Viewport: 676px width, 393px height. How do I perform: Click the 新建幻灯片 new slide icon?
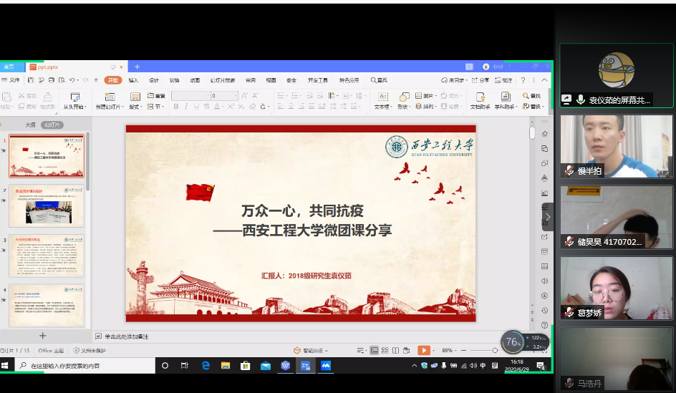[x=110, y=97]
